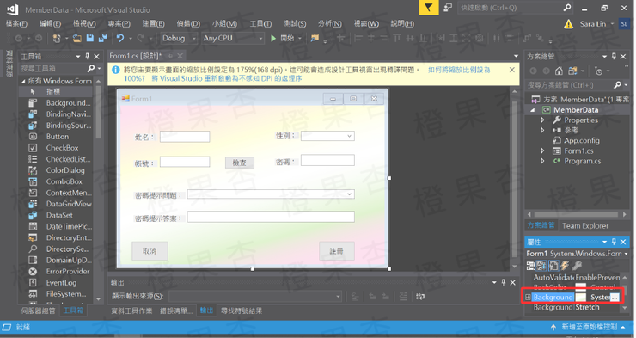Viewport: 636px width, 338px height.
Task: Show the Events lightning icon in Properties
Action: tap(565, 266)
